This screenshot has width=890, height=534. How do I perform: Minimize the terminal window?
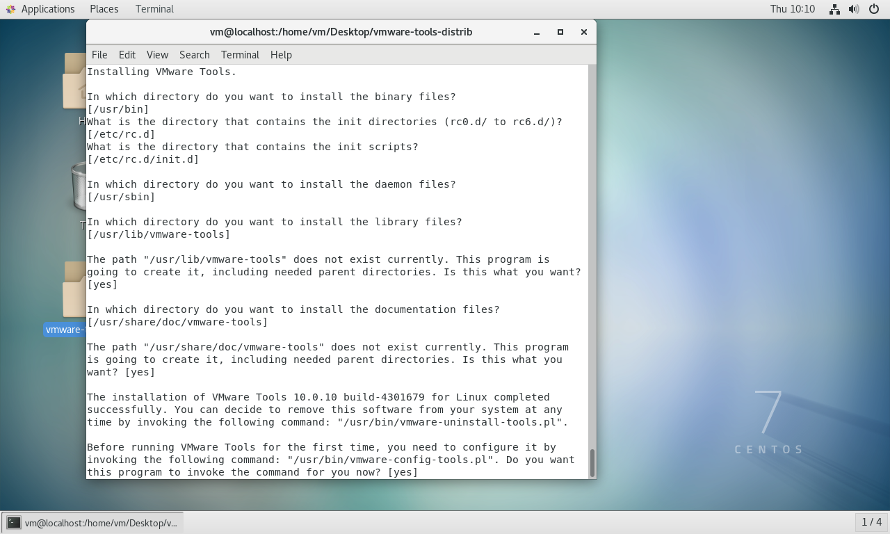pyautogui.click(x=537, y=32)
